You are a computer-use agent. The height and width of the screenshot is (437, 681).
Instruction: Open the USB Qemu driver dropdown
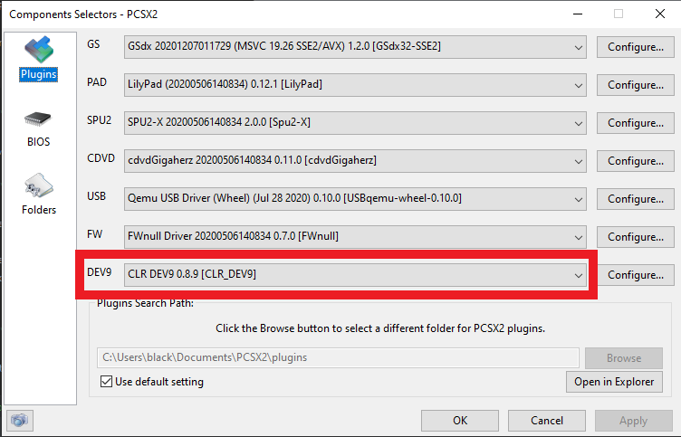click(x=355, y=199)
